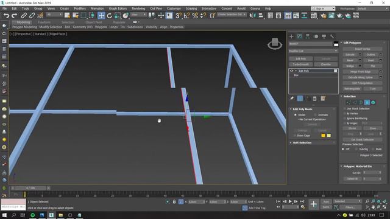Screen dimensions: 390x219
Task: Open the Display tab in command panel
Action: tap(324, 36)
